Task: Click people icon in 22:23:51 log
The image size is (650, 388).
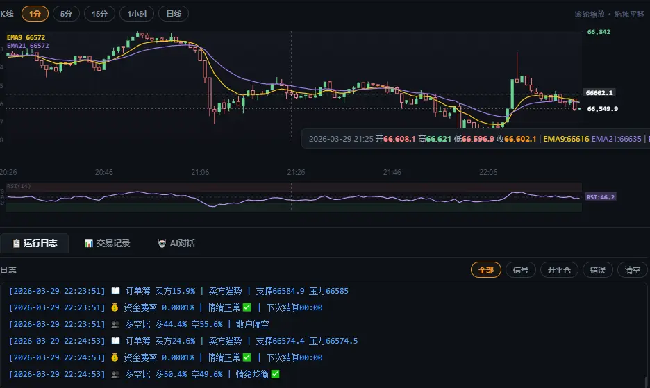Action: pyautogui.click(x=116, y=324)
